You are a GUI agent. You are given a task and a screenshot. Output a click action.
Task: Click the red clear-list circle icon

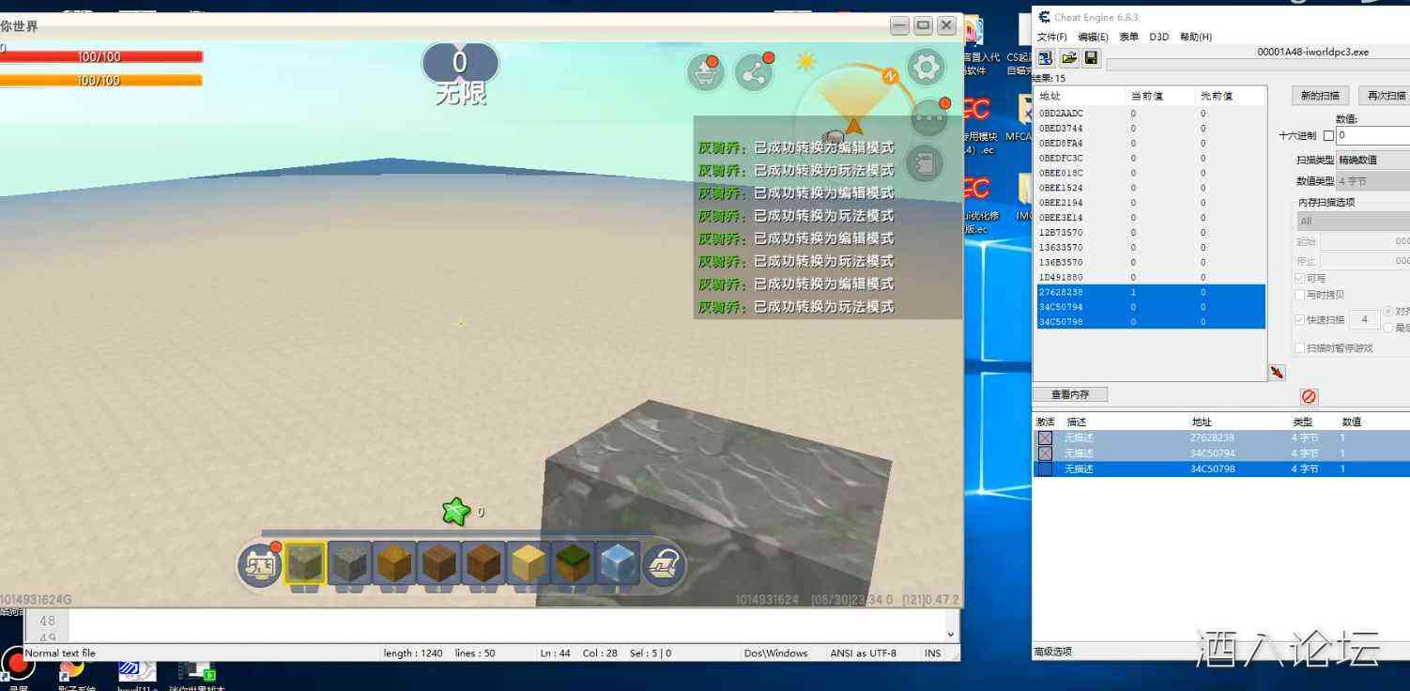[x=1310, y=396]
